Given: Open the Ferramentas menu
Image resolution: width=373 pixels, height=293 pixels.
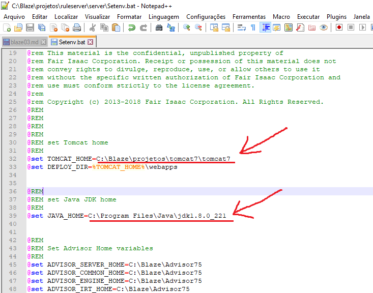Looking at the screenshot, I should tap(249, 17).
